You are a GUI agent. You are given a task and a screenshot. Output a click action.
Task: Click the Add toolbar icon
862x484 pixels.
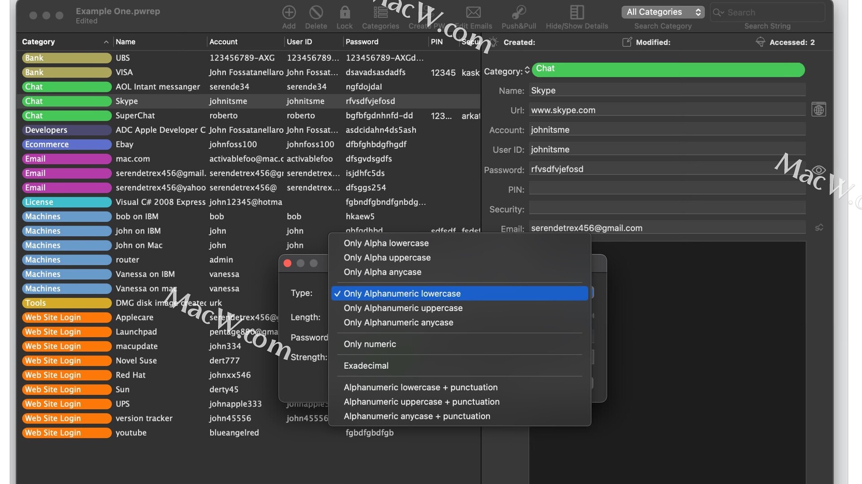pos(289,12)
